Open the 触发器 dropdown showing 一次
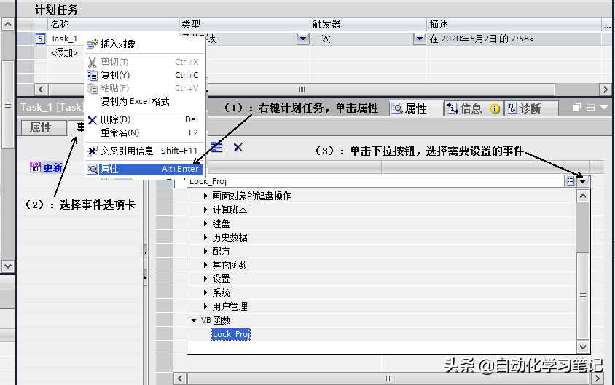 pyautogui.click(x=419, y=39)
